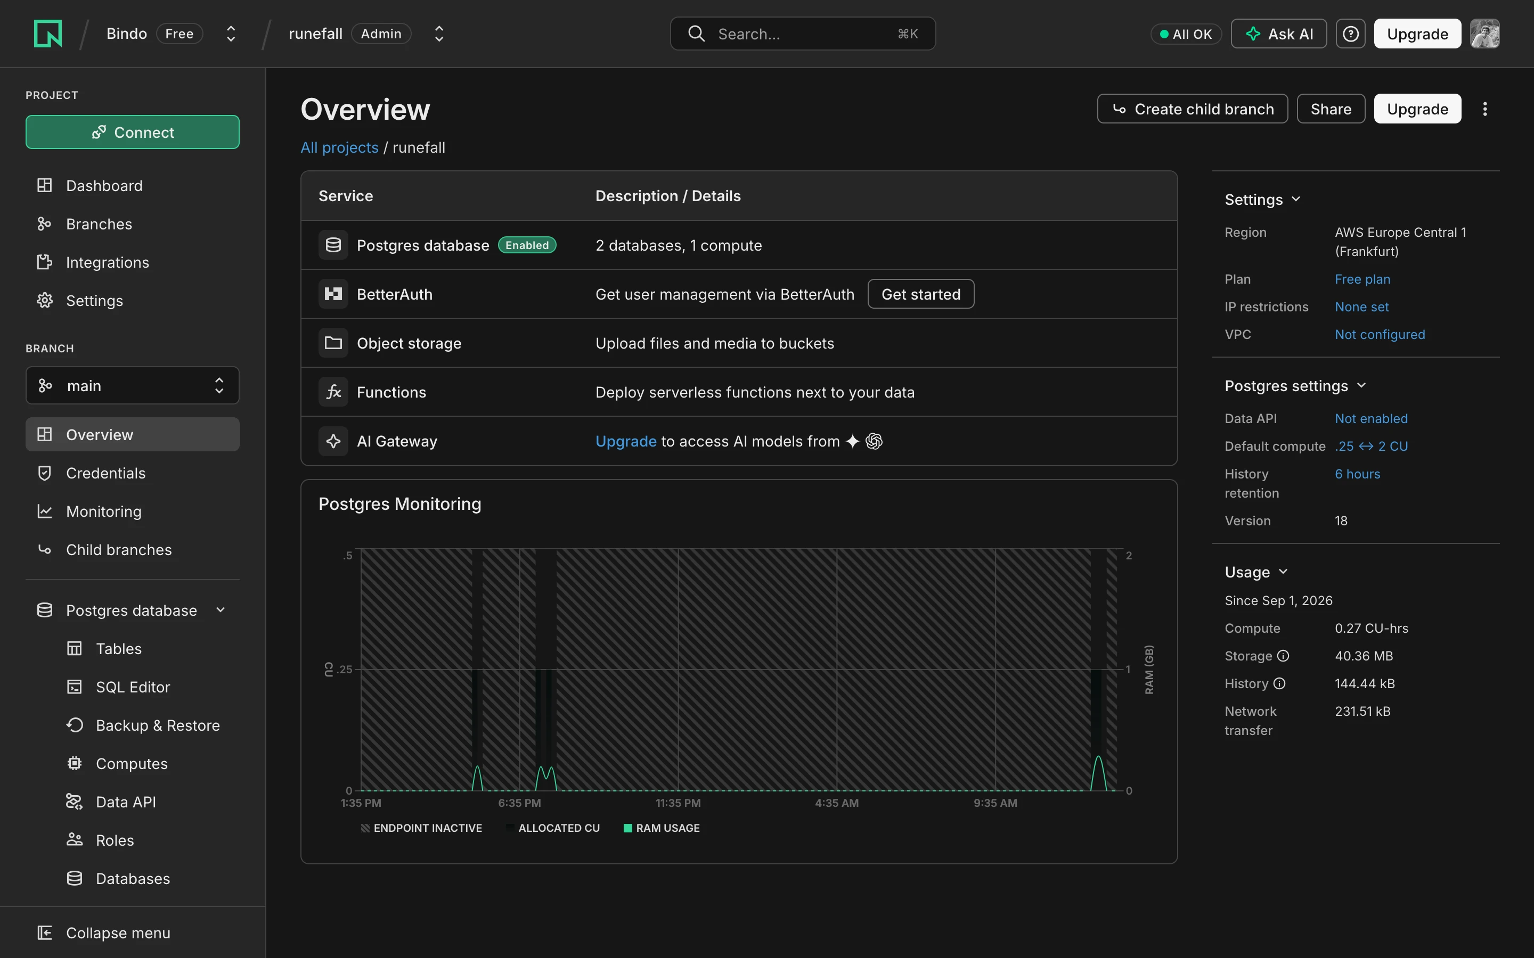Click the AI Gateway sparkle icon

coord(333,441)
